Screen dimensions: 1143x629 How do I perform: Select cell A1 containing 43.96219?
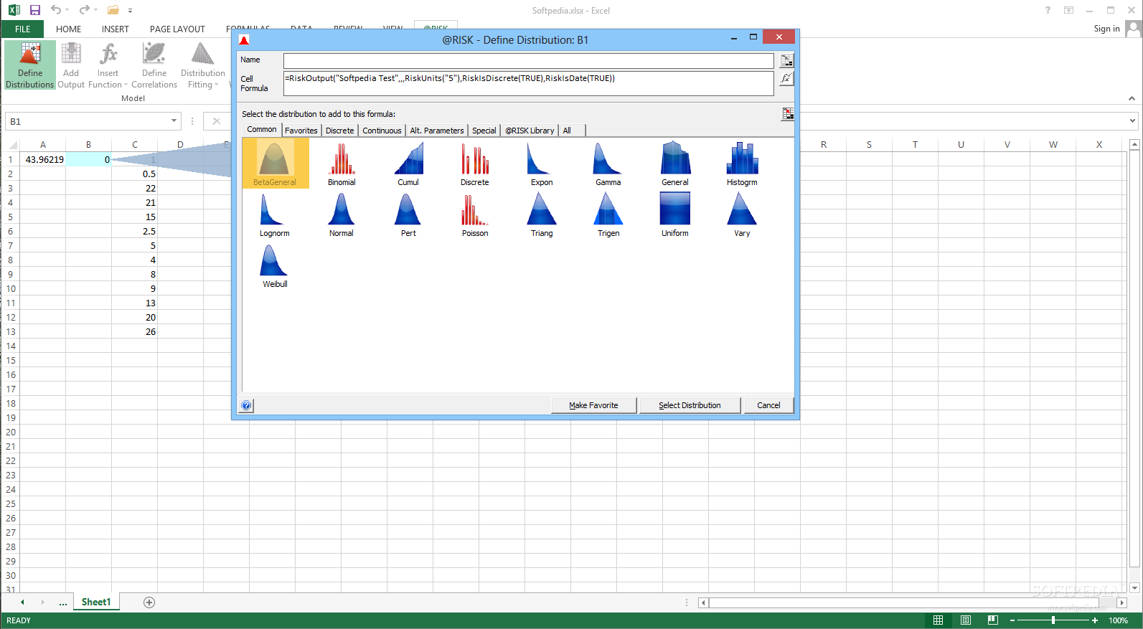43,159
